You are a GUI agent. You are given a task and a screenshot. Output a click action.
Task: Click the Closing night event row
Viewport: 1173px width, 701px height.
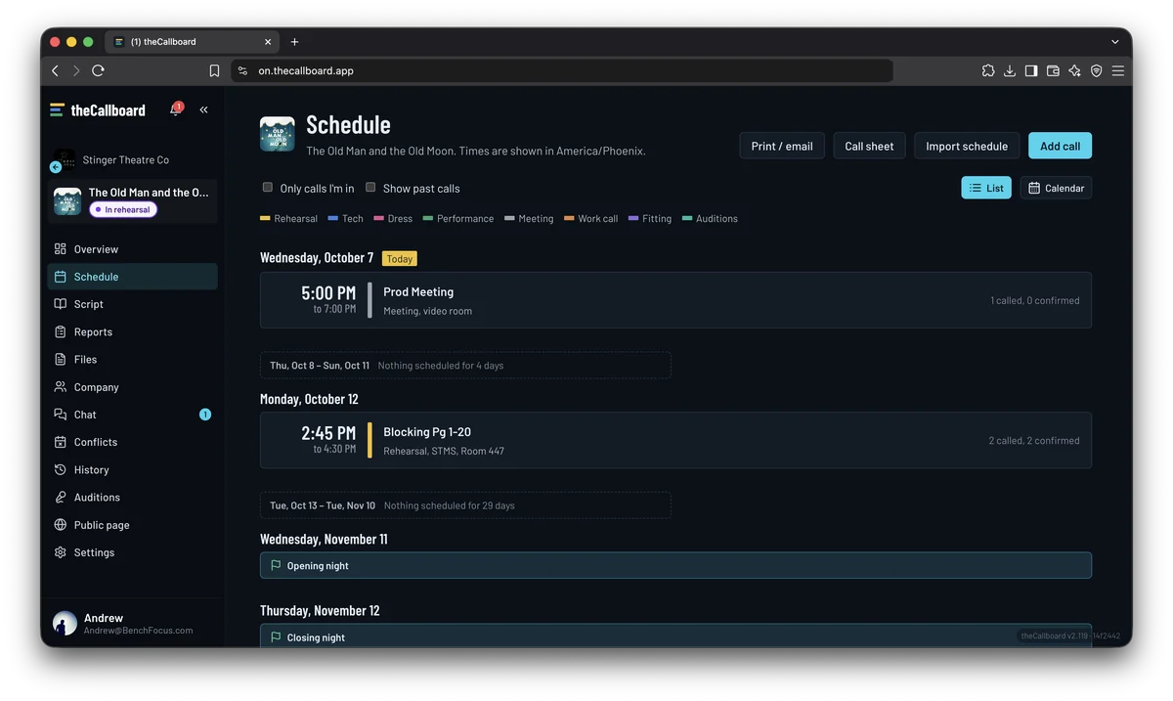pos(675,636)
